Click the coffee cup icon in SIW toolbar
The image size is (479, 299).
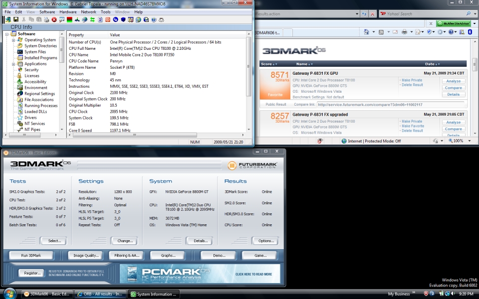(161, 19)
